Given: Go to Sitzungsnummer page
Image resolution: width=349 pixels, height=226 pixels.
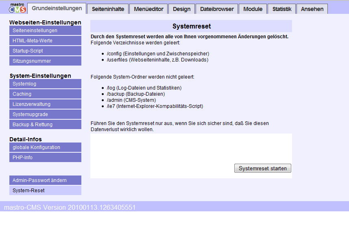Looking at the screenshot, I should (x=45, y=61).
